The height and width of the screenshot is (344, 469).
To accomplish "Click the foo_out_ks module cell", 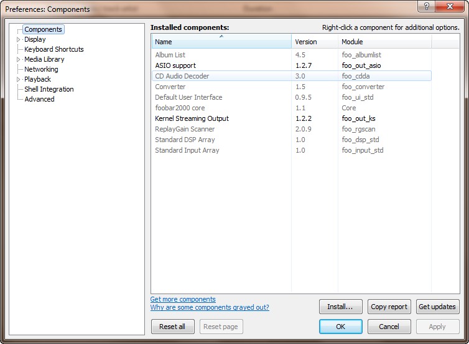I will point(358,118).
